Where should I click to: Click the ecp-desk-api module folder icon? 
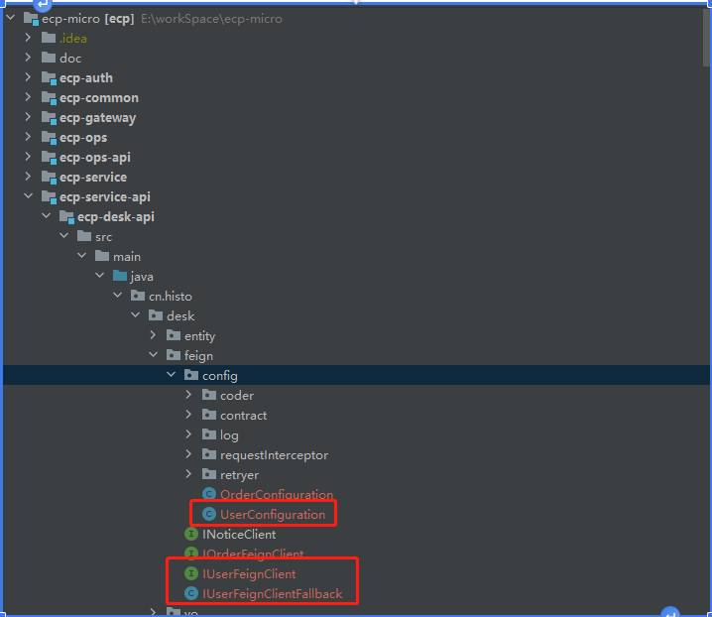[66, 217]
